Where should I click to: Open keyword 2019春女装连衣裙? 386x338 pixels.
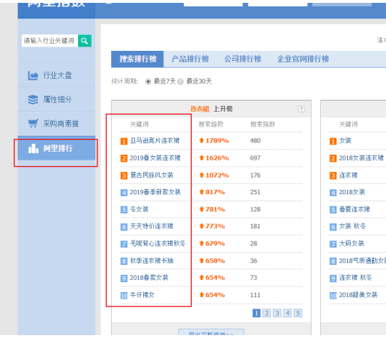pyautogui.click(x=155, y=158)
